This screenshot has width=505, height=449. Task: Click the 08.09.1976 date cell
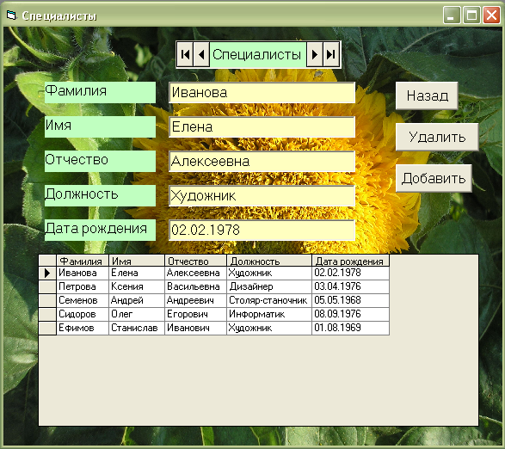click(351, 314)
